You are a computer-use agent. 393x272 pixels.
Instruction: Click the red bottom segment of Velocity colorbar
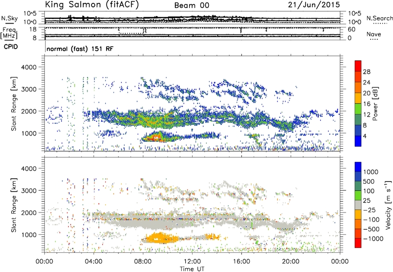(x=358, y=243)
